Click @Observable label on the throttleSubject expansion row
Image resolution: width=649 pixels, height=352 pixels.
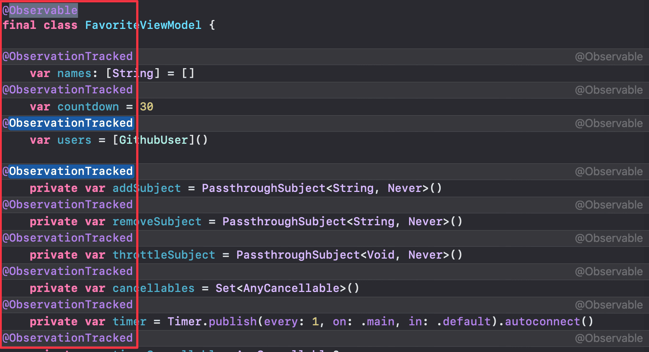click(609, 238)
